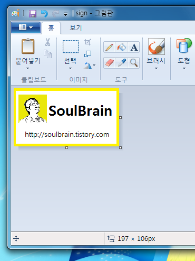Viewport: 195px width, 261px height.
Task: Click the 이미지 group label
Action: click(79, 80)
